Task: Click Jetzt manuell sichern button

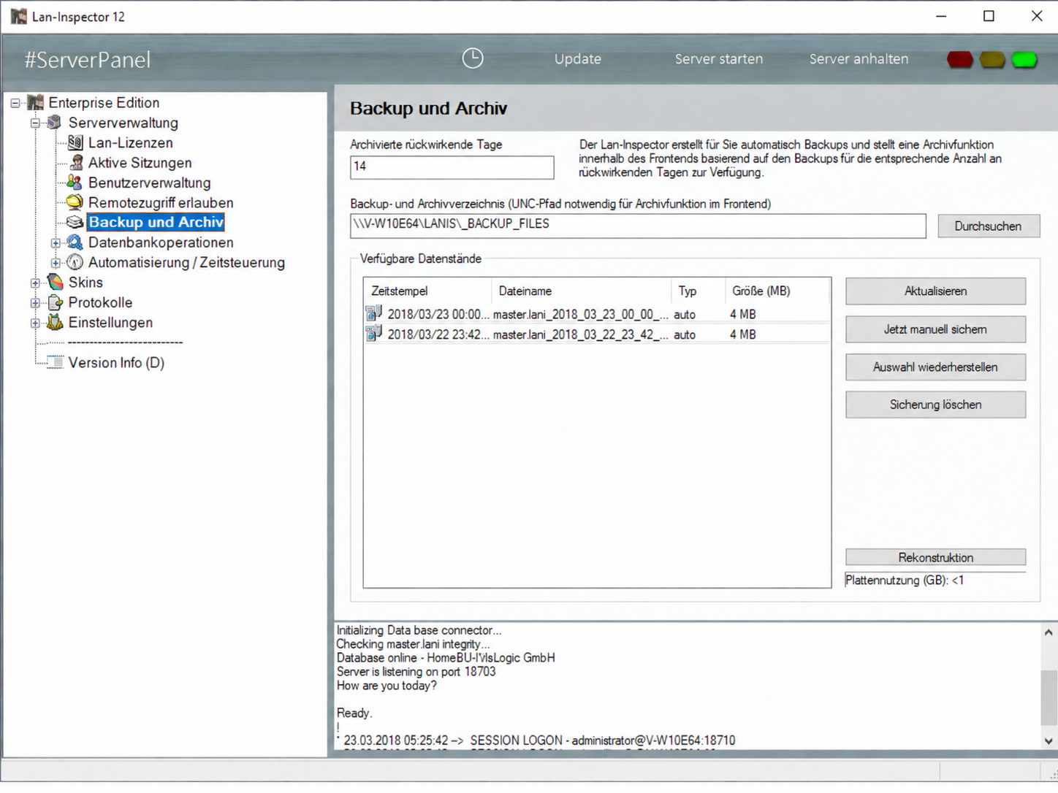Action: point(935,329)
